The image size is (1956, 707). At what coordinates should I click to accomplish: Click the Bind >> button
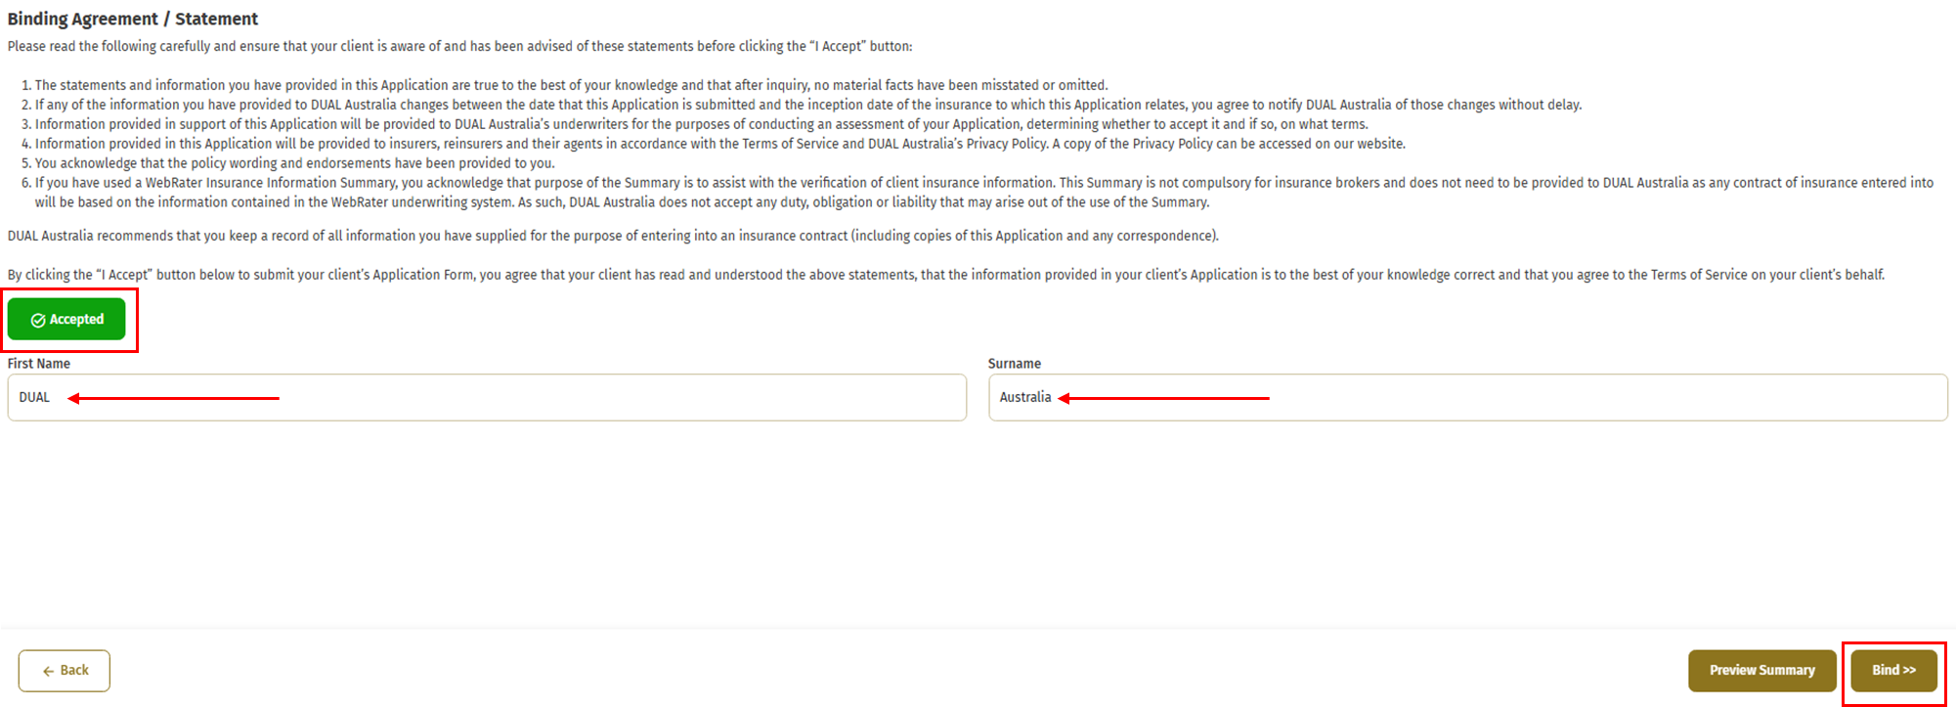pyautogui.click(x=1893, y=671)
